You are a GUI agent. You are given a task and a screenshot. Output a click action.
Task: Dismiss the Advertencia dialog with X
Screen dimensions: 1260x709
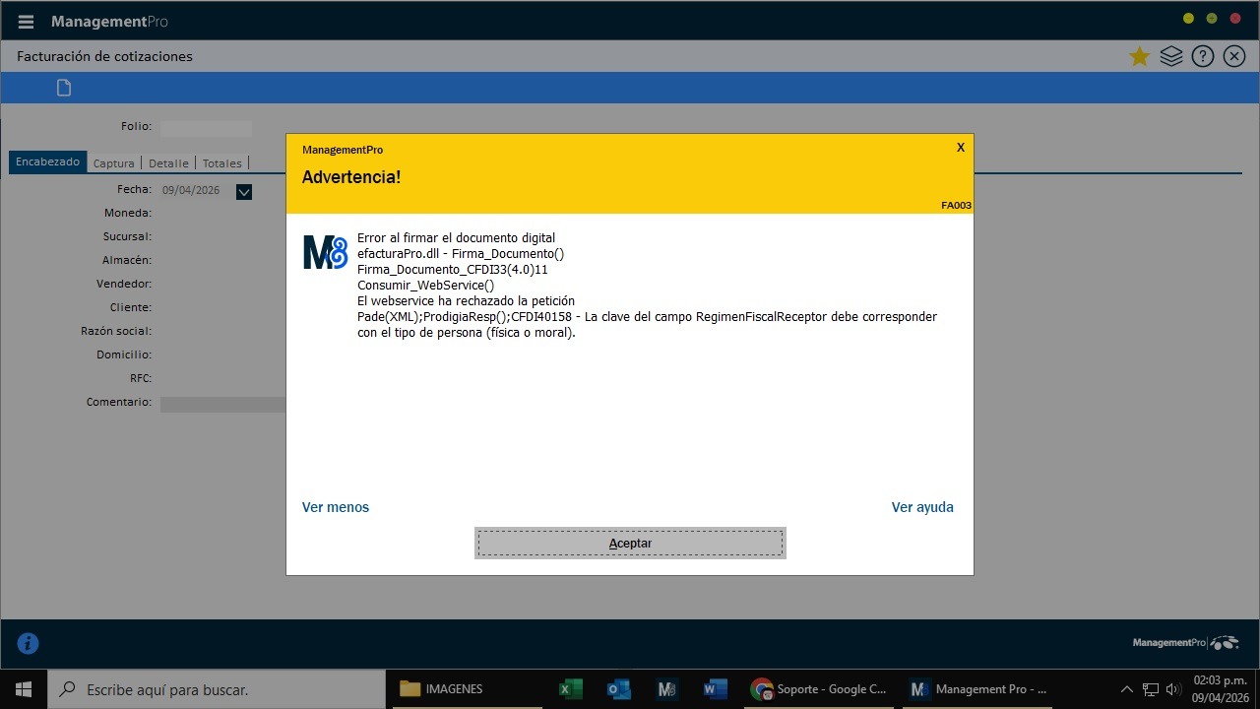[x=961, y=148]
